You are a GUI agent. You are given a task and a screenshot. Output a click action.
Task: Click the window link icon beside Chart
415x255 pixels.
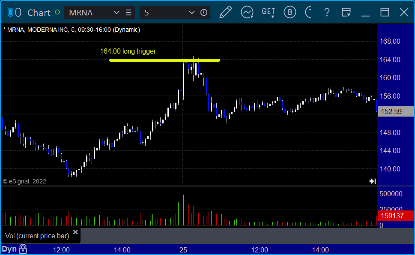14,12
